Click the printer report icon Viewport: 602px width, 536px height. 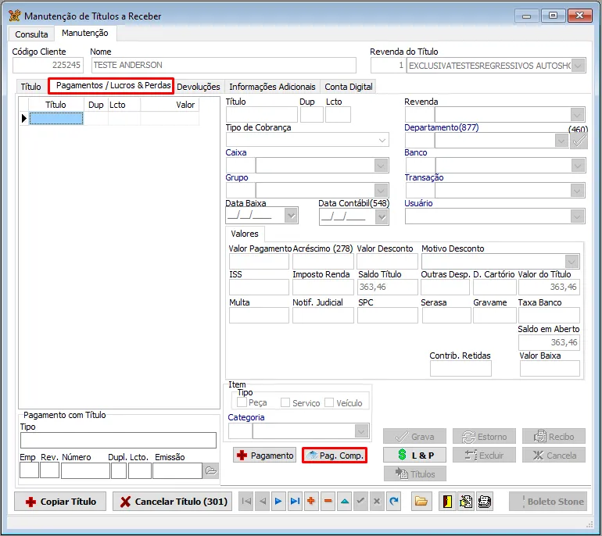[485, 501]
